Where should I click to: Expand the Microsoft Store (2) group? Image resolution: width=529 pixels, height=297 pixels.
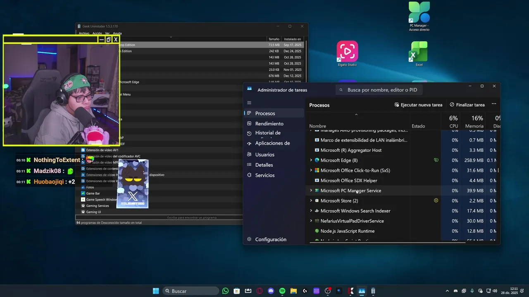pos(311,200)
